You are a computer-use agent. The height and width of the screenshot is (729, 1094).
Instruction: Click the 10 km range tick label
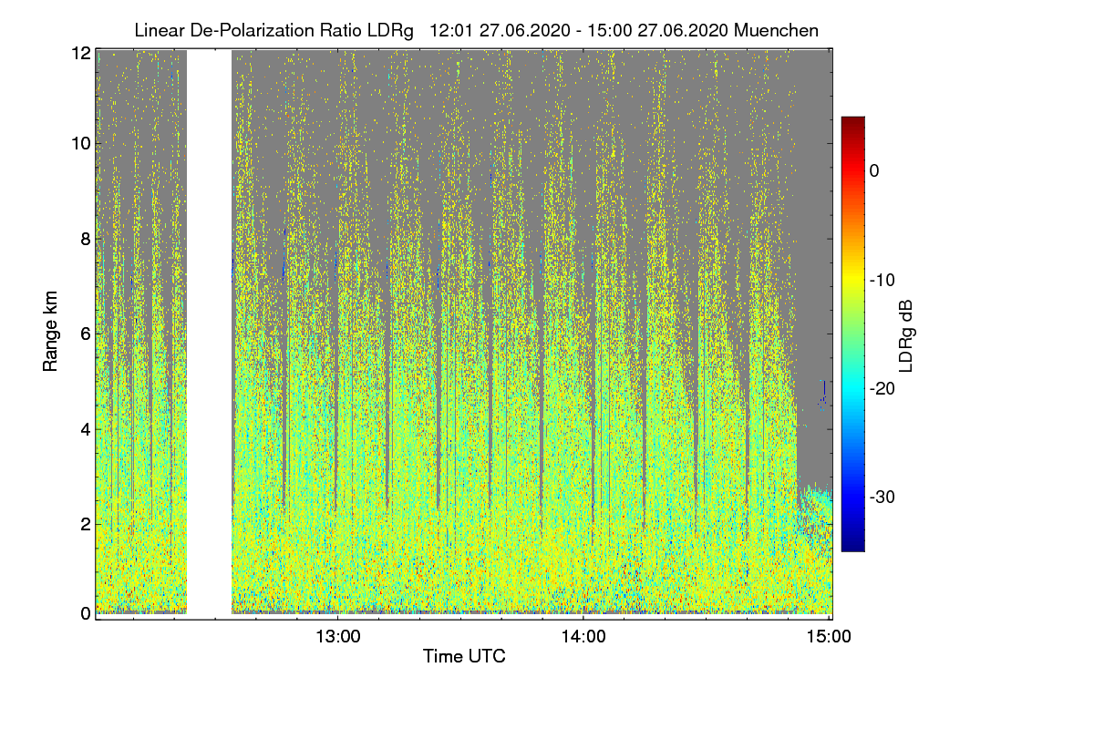coord(82,144)
